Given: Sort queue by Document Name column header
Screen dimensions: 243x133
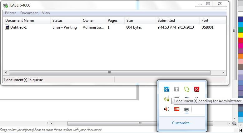Looking at the screenshot, I should (x=19, y=21).
